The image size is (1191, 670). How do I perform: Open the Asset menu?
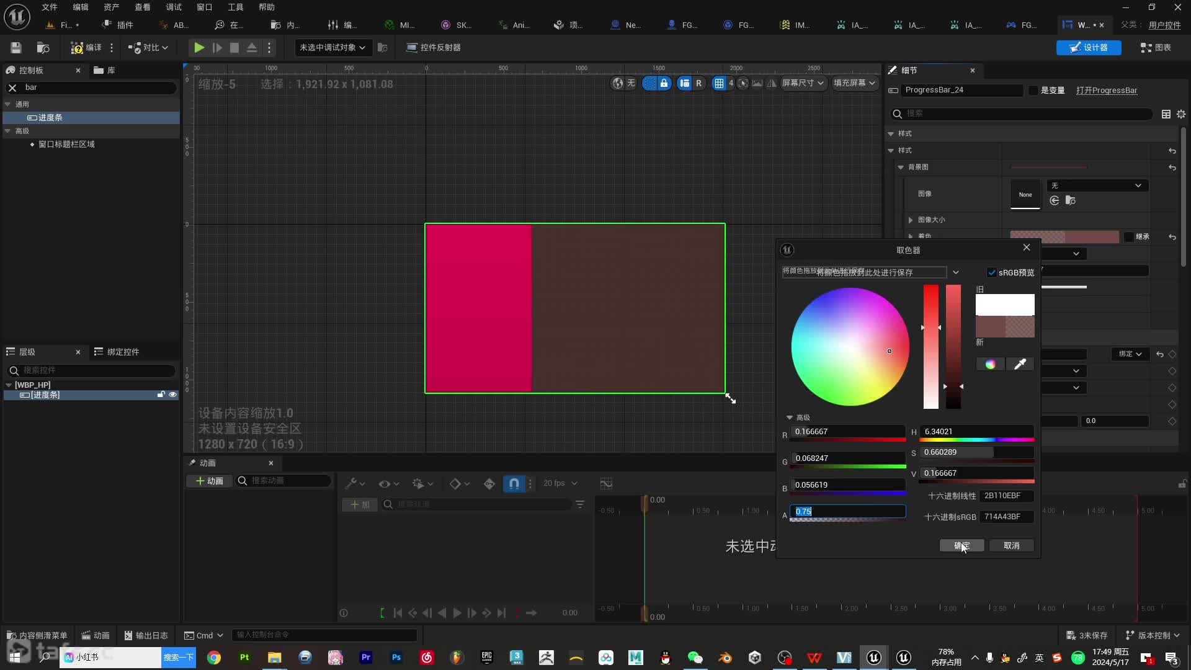[x=112, y=7]
